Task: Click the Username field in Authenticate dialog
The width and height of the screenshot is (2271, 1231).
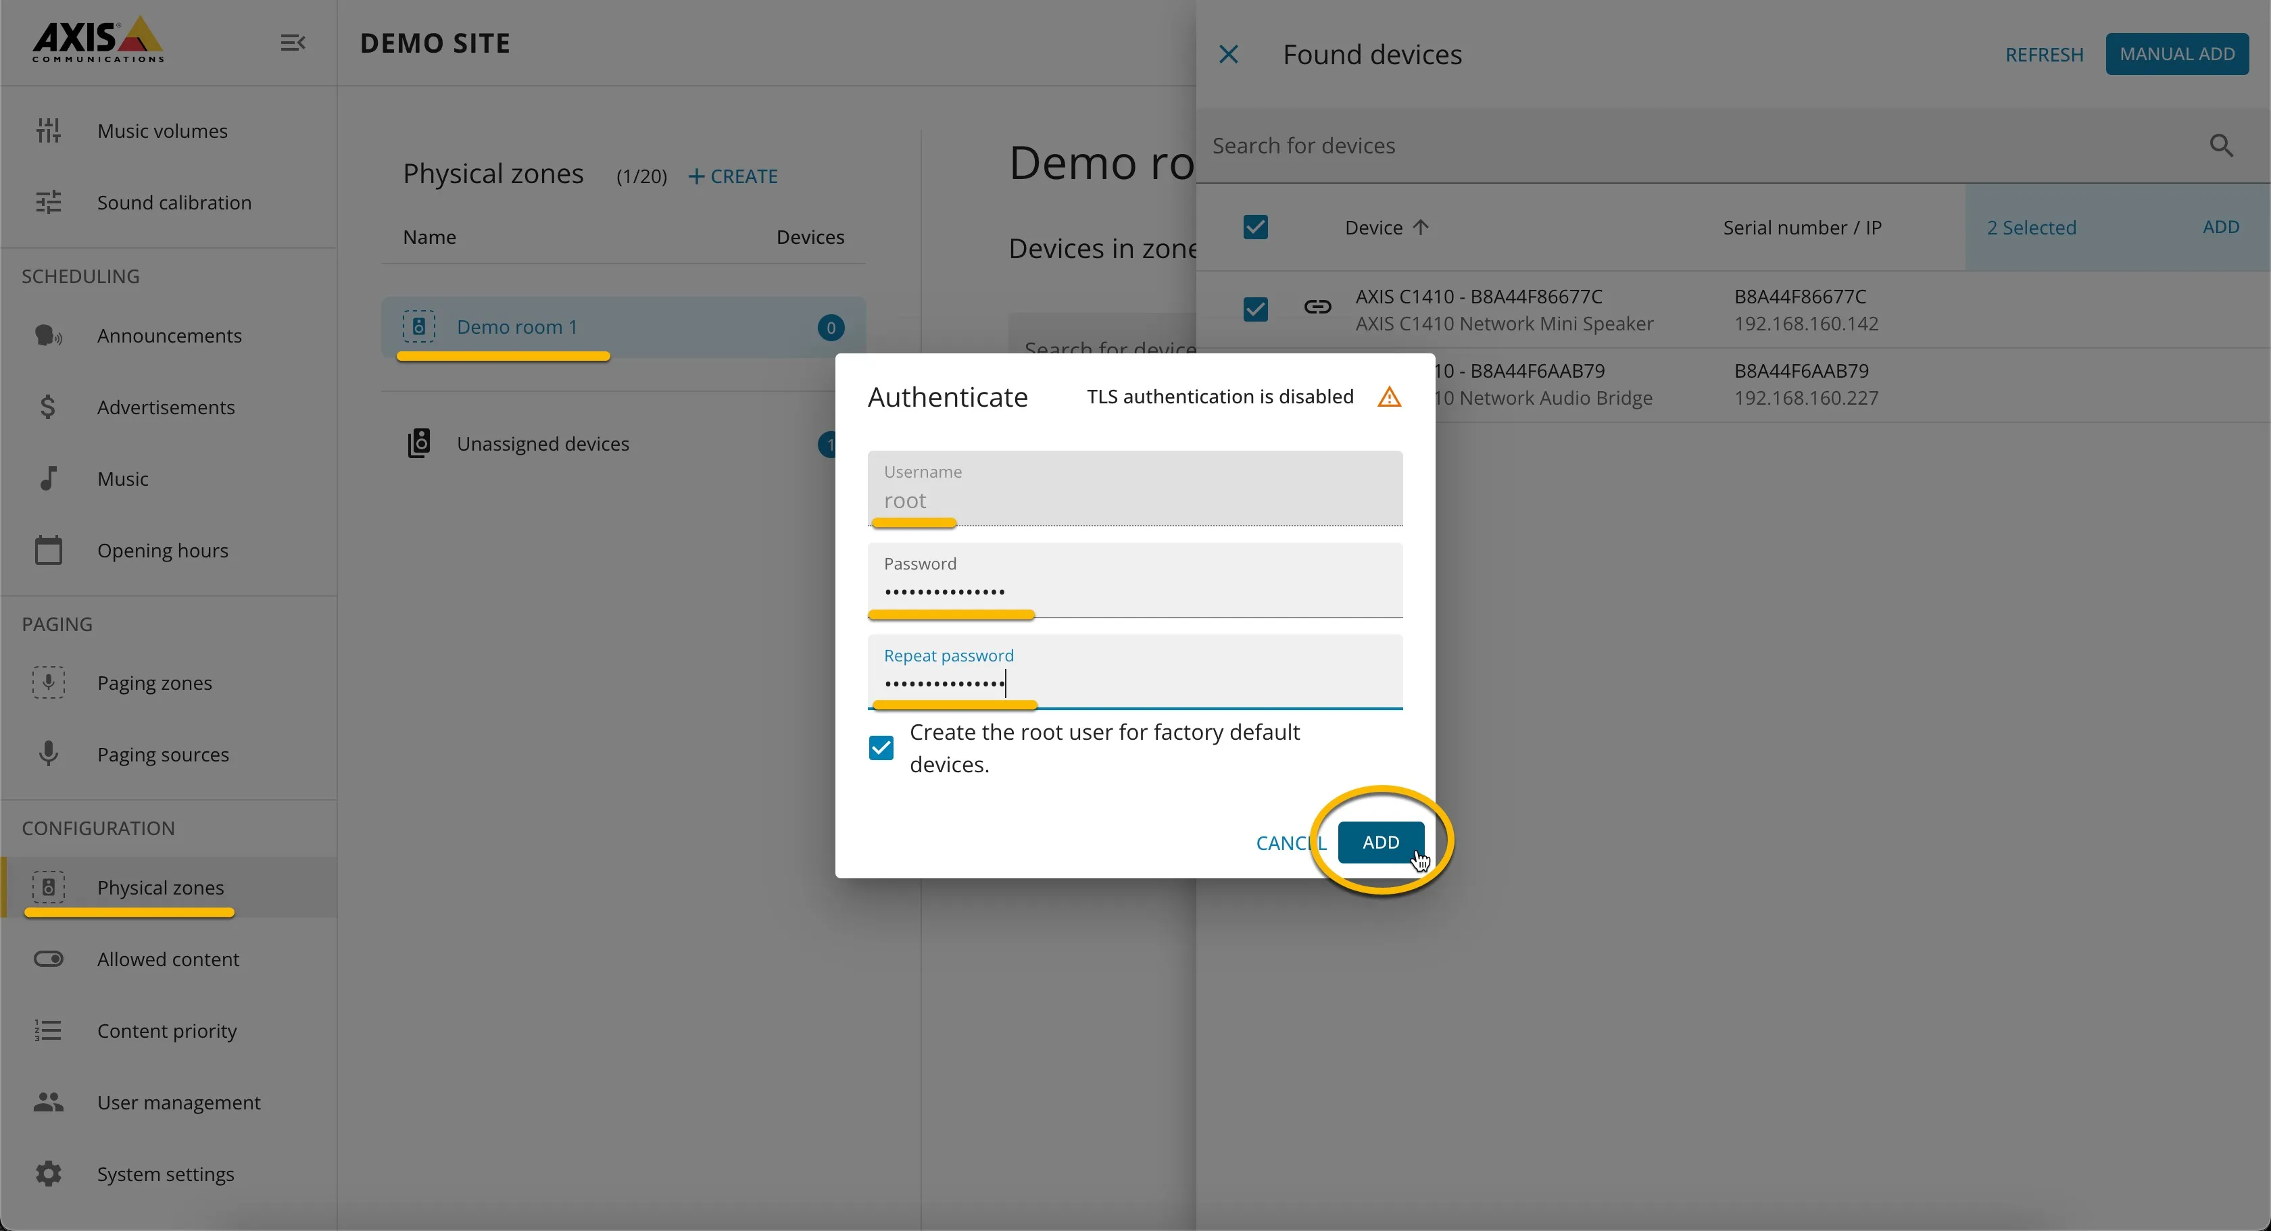Action: coord(1135,488)
